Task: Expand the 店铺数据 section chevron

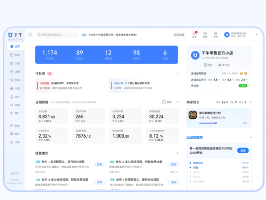Action: (178, 102)
